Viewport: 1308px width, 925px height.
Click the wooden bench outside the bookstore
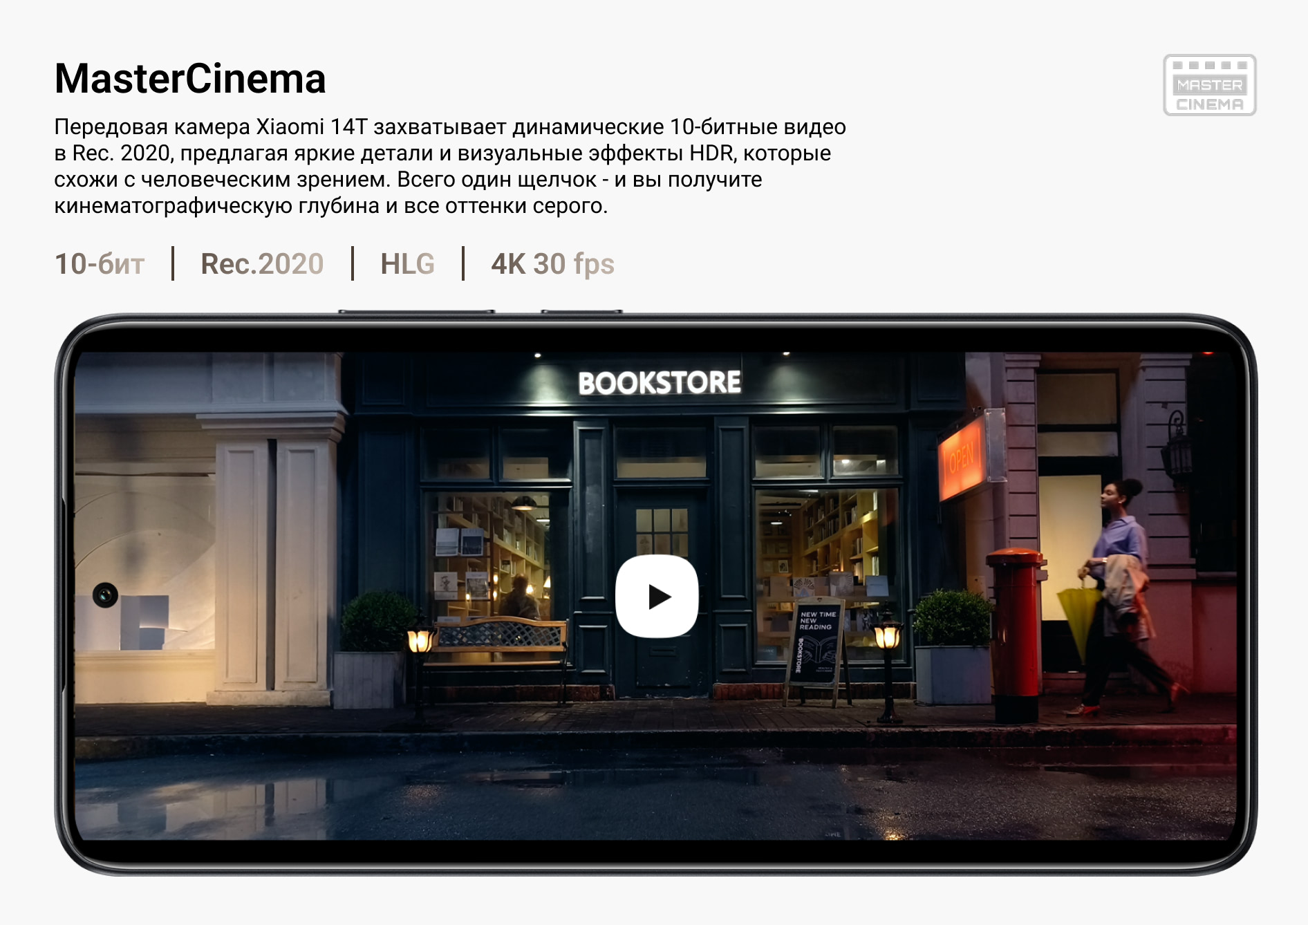pos(498,643)
